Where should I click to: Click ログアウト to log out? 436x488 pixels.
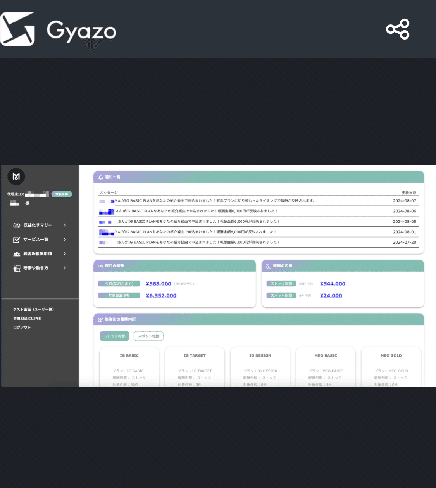(22, 327)
